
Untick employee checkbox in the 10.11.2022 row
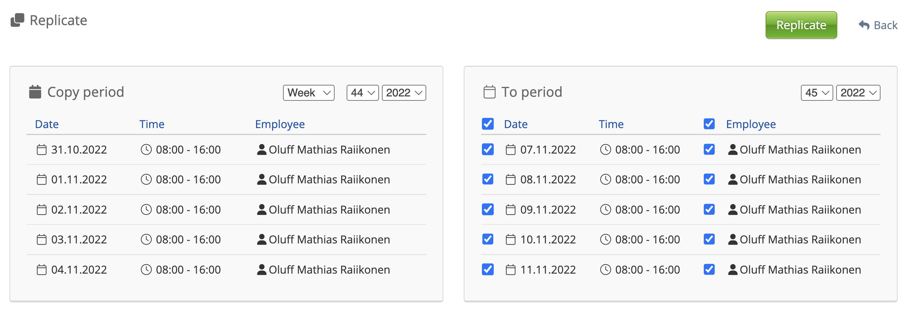pyautogui.click(x=709, y=239)
